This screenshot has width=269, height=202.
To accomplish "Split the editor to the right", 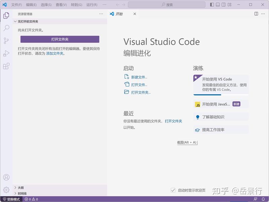I will (256, 14).
